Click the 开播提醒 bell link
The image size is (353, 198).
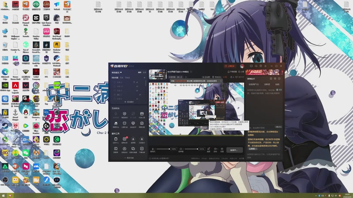click(232, 72)
